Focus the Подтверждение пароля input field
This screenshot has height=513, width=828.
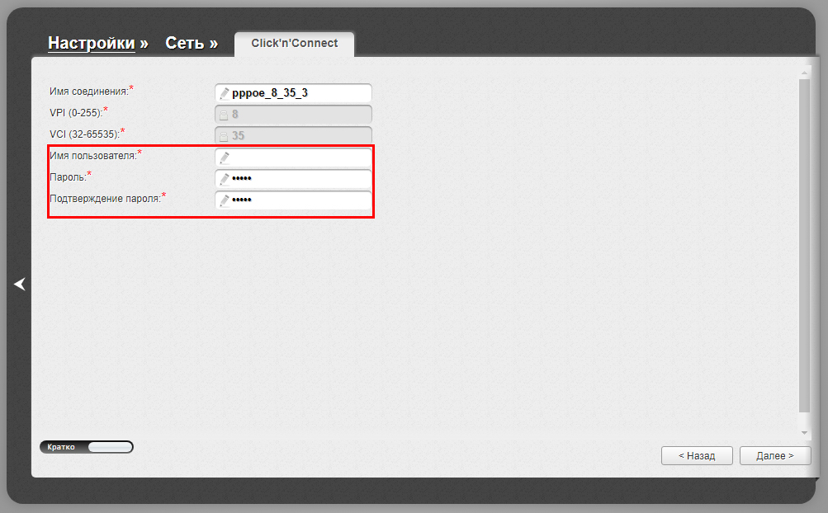[x=293, y=200]
